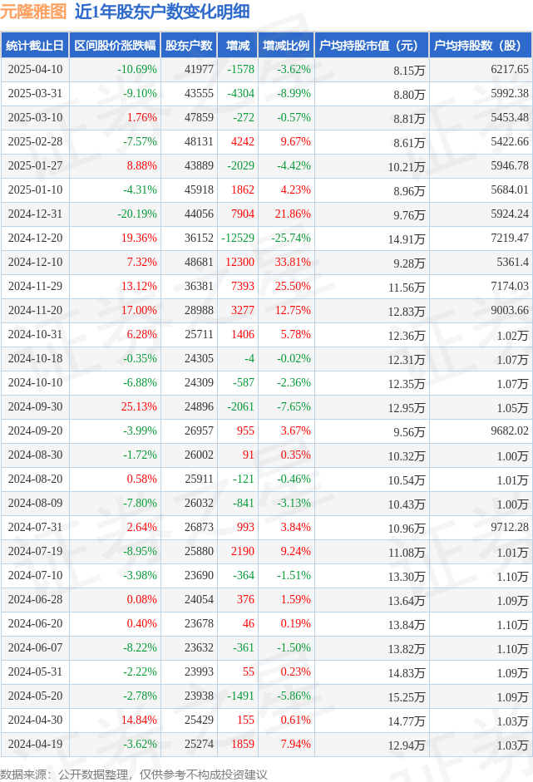Select the 户均持股市值（元） header

[372, 46]
